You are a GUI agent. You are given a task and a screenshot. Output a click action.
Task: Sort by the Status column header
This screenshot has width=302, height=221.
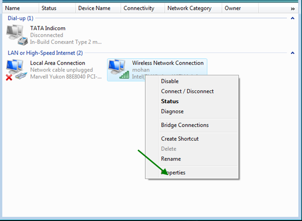coord(57,8)
